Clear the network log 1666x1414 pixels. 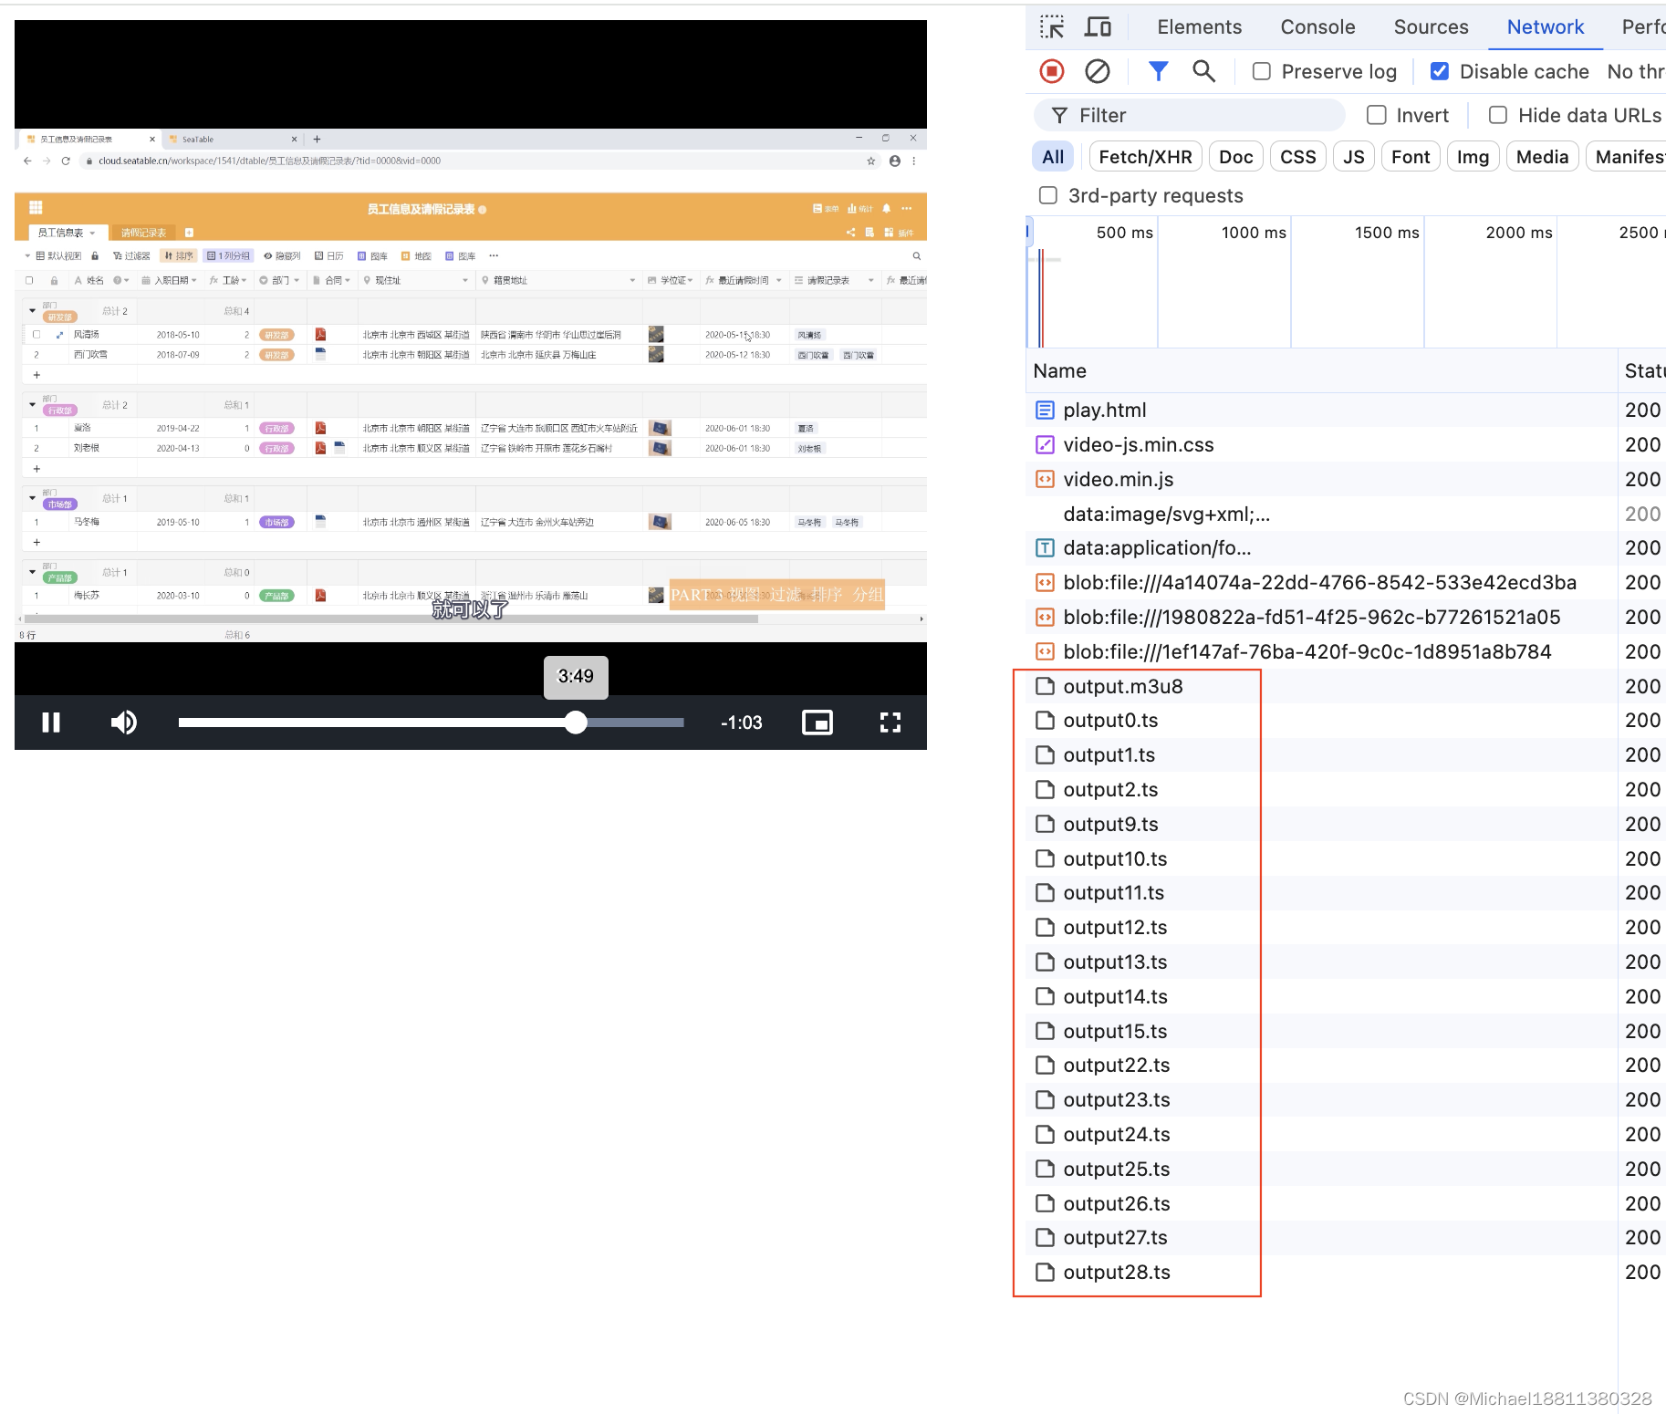1098,71
